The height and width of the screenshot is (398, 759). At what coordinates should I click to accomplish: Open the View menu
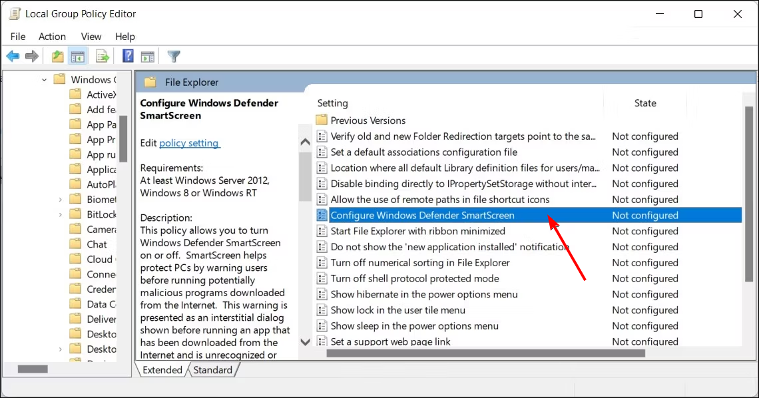coord(91,37)
